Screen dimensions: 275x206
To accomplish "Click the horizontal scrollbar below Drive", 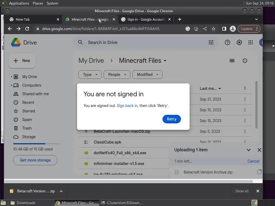I will [x=128, y=182].
